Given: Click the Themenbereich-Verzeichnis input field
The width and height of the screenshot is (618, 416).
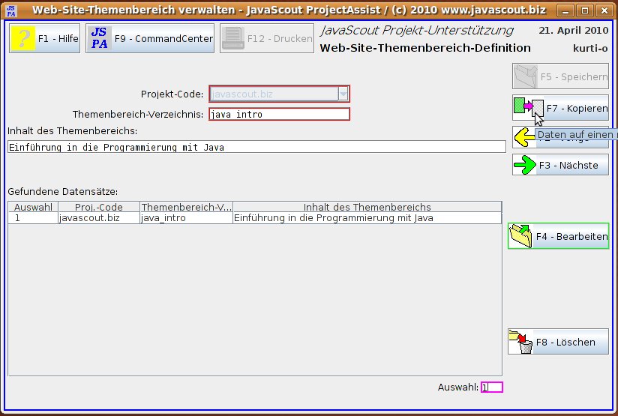Looking at the screenshot, I should click(x=279, y=115).
